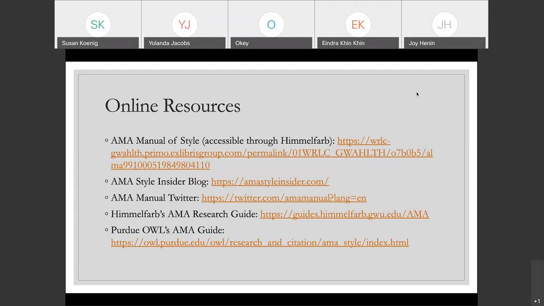Screen dimensions: 544x306
Task: Click the "Purdue OWL's AMA Guide:" text
Action: (x=167, y=230)
